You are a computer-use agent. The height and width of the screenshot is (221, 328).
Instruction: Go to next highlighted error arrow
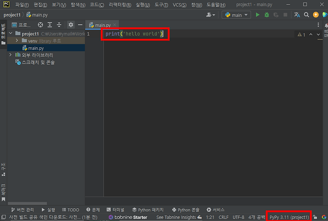[318, 35]
